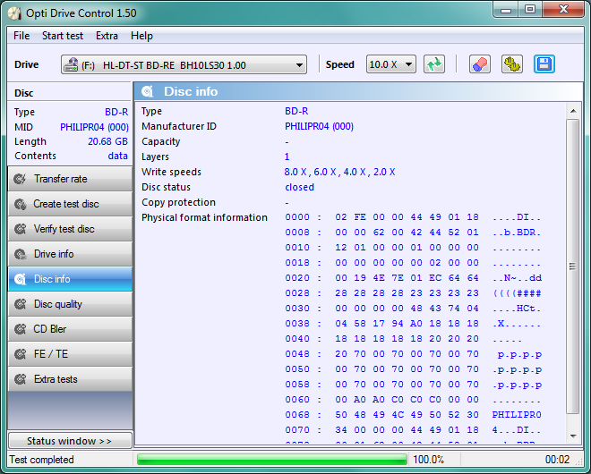Click the disc icon in the Disc info header
Screen dimensions: 591x474
[x=148, y=91]
